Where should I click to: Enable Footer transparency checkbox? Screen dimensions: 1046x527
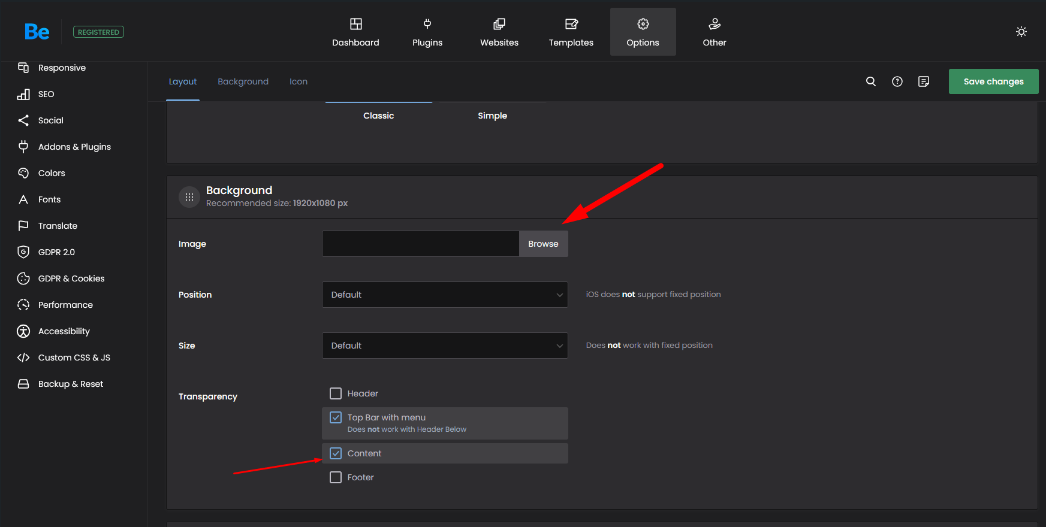(x=336, y=477)
